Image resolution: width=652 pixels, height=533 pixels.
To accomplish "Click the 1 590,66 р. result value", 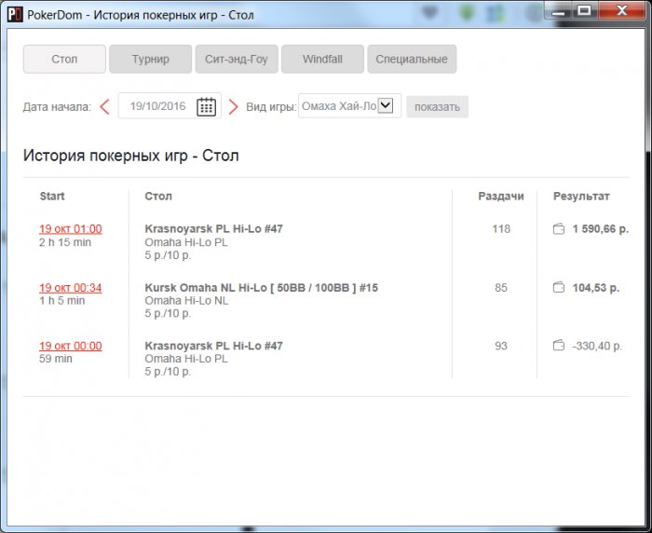I will (x=601, y=229).
